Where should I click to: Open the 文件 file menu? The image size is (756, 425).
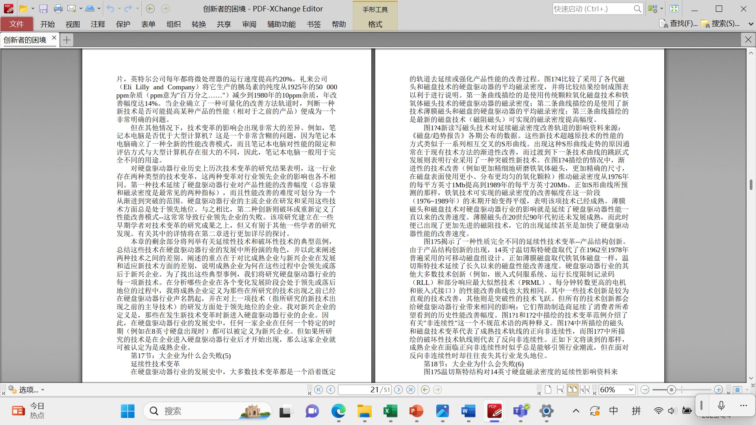(17, 24)
